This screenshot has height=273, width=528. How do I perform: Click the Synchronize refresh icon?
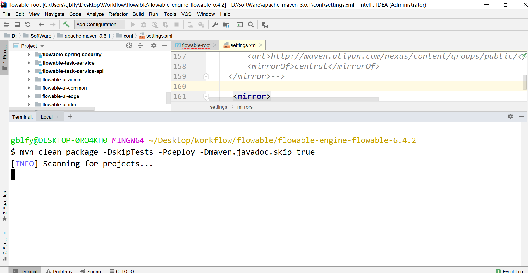28,25
